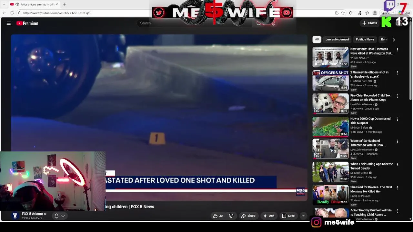Reload the current page
The width and height of the screenshot is (413, 232).
click(x=12, y=13)
